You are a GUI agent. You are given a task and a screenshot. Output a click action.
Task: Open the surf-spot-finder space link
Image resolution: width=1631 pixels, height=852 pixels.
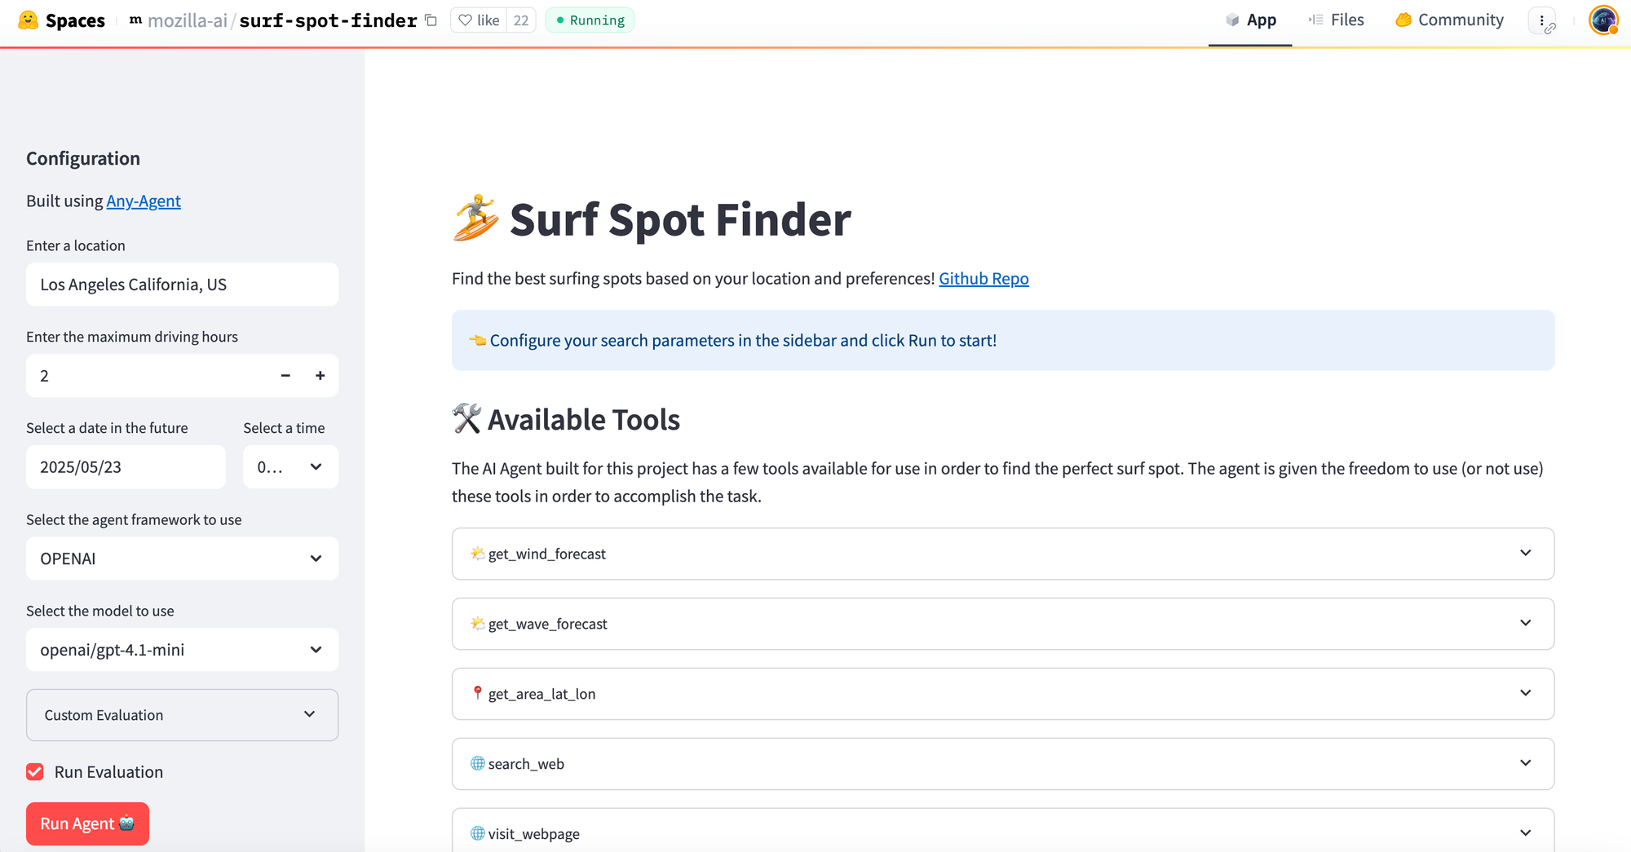(x=328, y=20)
